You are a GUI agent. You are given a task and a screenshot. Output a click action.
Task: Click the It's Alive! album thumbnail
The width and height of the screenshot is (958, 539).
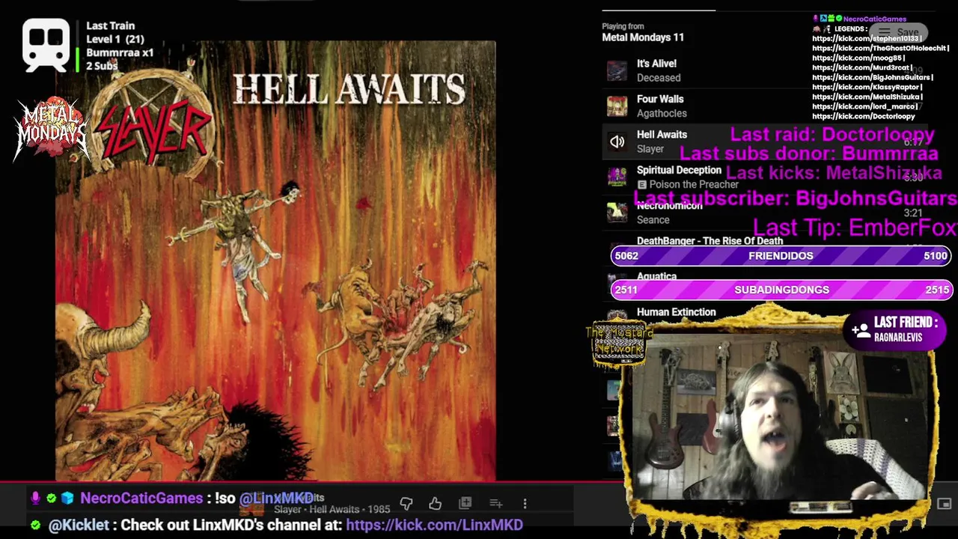click(x=617, y=70)
